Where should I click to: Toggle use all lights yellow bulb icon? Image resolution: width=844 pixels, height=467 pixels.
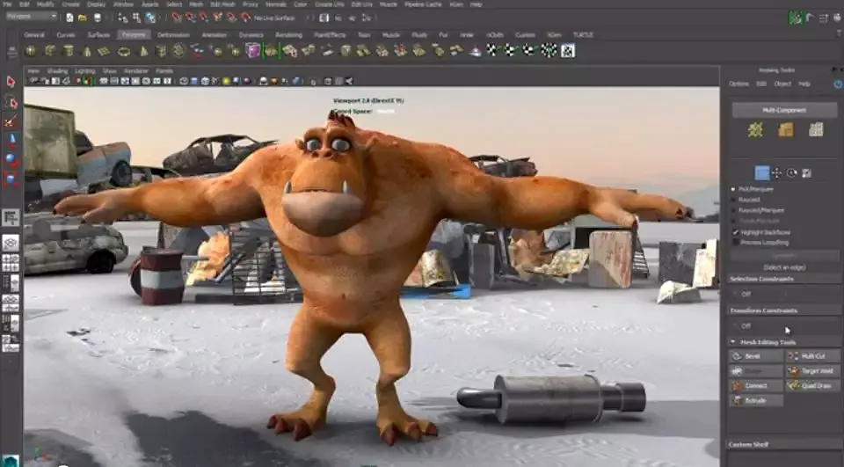[x=226, y=81]
